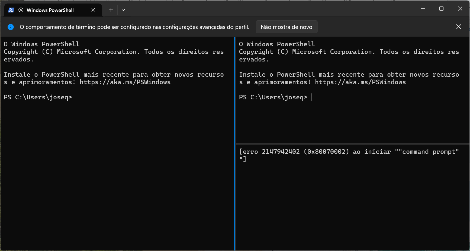Close the Windows PowerShell tab
470x251 pixels.
(x=93, y=10)
